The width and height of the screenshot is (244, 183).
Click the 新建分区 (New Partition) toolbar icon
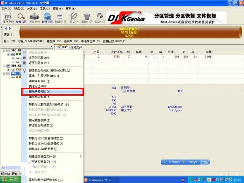click(61, 18)
